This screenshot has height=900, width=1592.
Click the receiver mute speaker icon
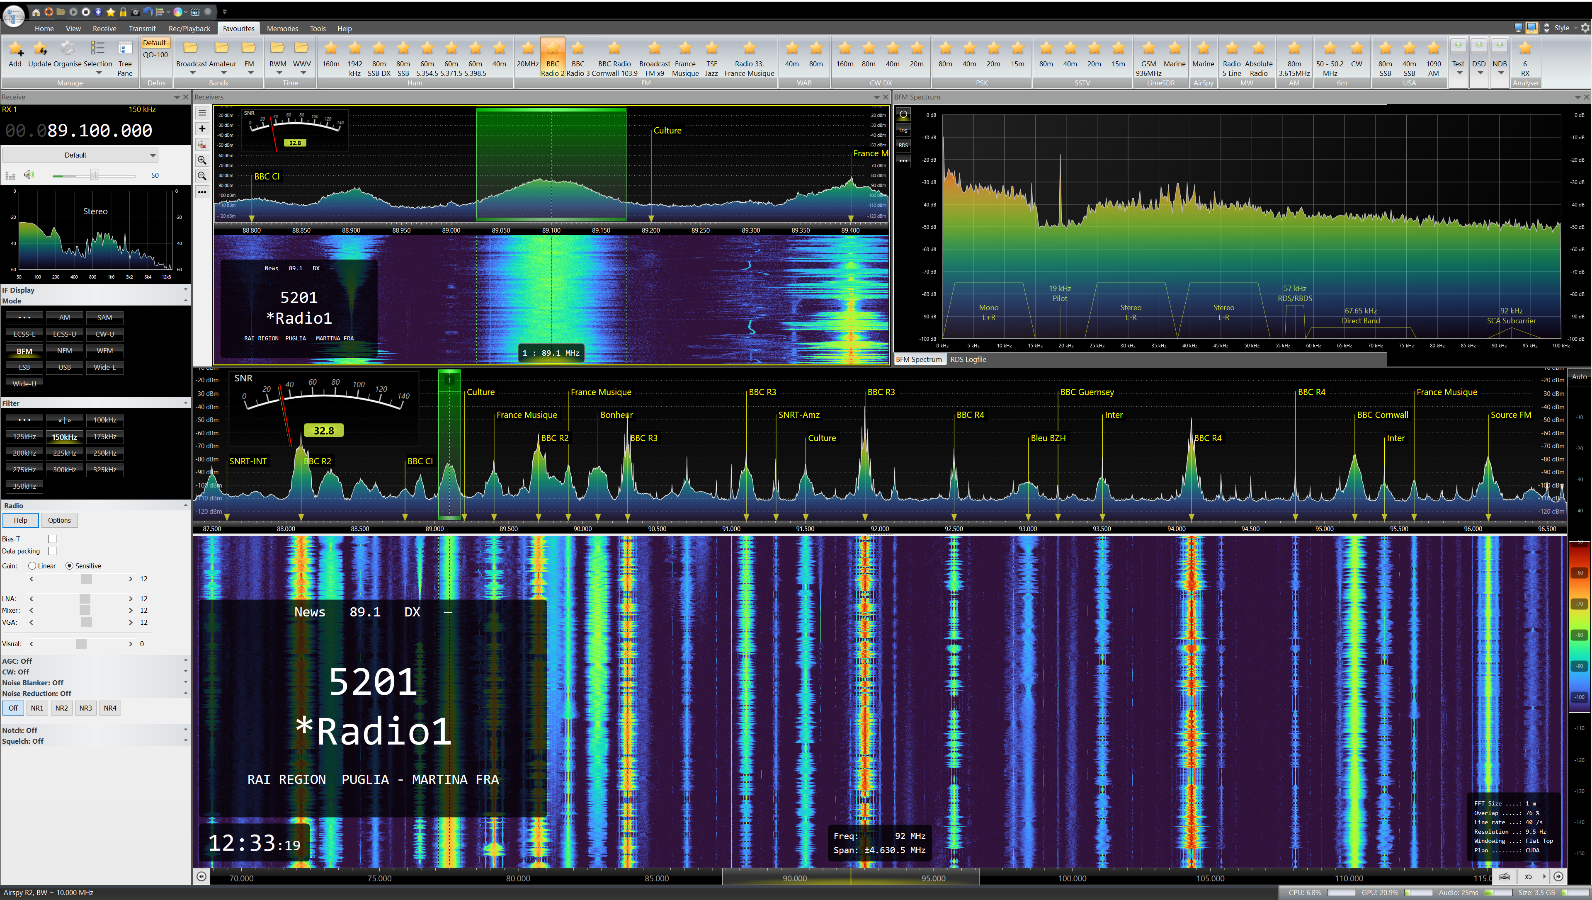tap(202, 145)
